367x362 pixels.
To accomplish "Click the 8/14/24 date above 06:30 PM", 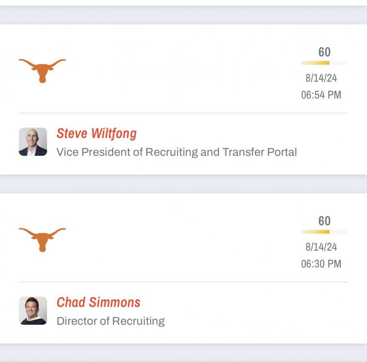I will click(x=321, y=247).
